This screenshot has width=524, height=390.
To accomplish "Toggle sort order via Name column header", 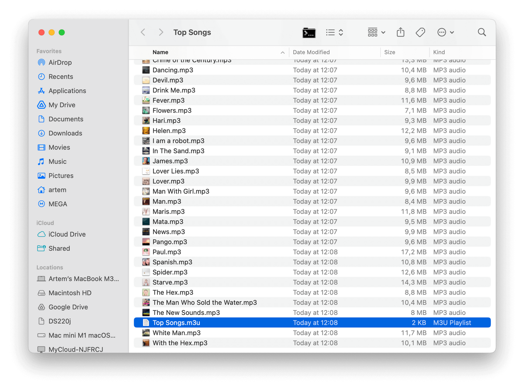I will click(161, 52).
